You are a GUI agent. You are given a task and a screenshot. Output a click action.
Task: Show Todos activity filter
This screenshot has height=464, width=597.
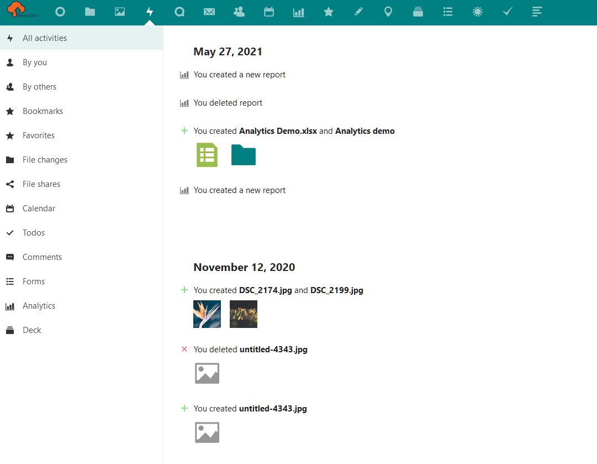pyautogui.click(x=82, y=233)
